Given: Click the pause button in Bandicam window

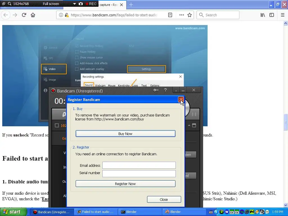Looking at the screenshot, I should pos(194,114).
